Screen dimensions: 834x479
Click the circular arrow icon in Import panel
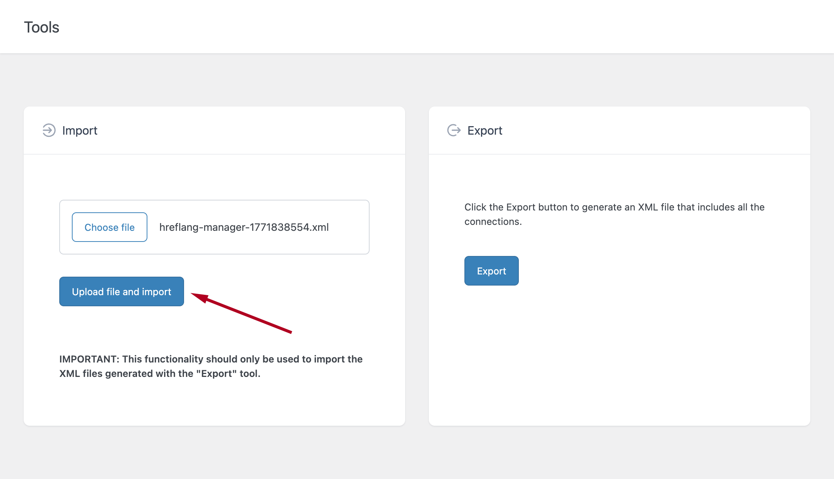point(49,130)
